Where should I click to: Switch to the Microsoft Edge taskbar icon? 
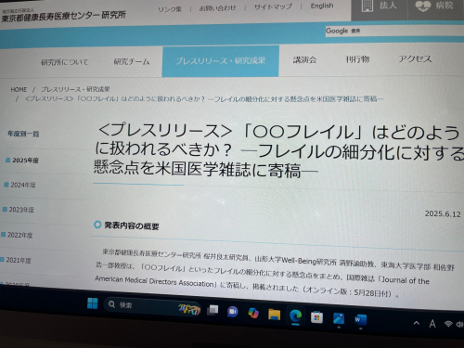295,316
